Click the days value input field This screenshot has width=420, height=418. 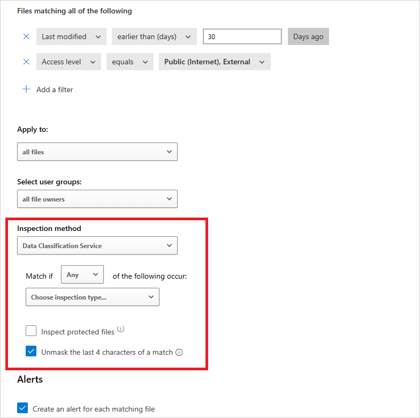click(x=242, y=36)
